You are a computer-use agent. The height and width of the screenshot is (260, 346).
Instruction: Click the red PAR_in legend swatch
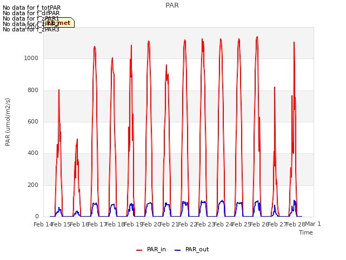(139, 250)
